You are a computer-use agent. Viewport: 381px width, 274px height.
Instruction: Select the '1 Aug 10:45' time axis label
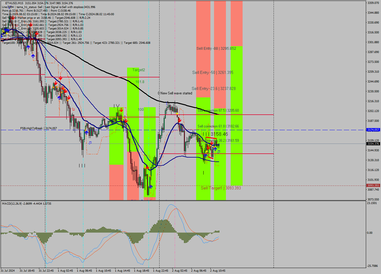(103, 271)
